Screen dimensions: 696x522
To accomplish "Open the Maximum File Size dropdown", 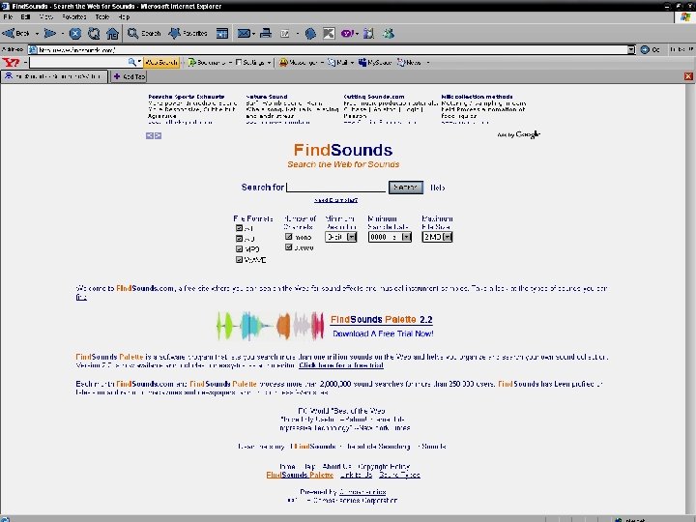I will 437,237.
